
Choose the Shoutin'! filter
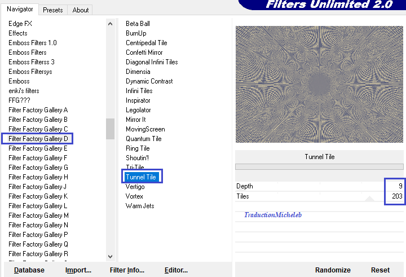point(137,158)
